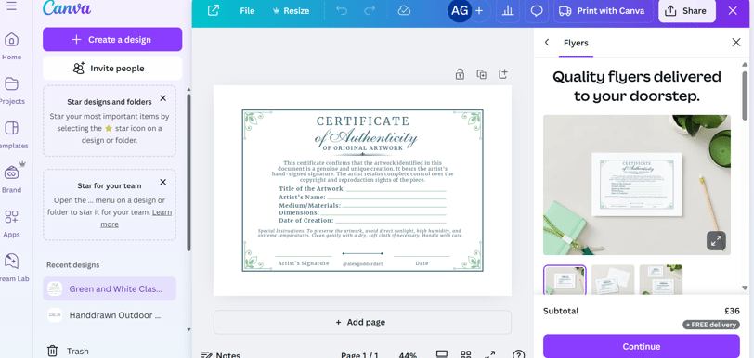
Task: Open the hamburger main menu
Action: pyautogui.click(x=11, y=6)
